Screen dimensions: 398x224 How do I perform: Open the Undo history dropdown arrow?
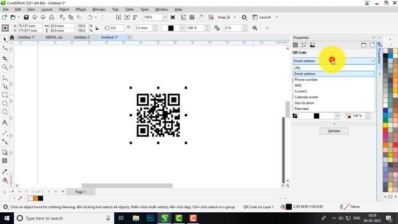tap(96, 17)
